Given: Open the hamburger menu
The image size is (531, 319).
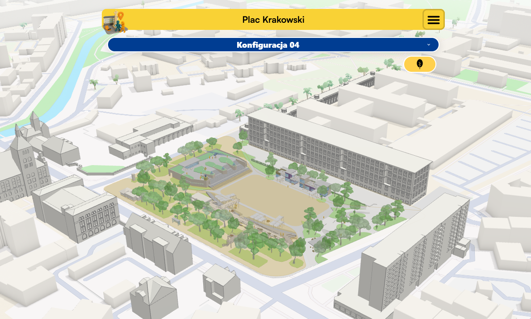Looking at the screenshot, I should point(433,20).
